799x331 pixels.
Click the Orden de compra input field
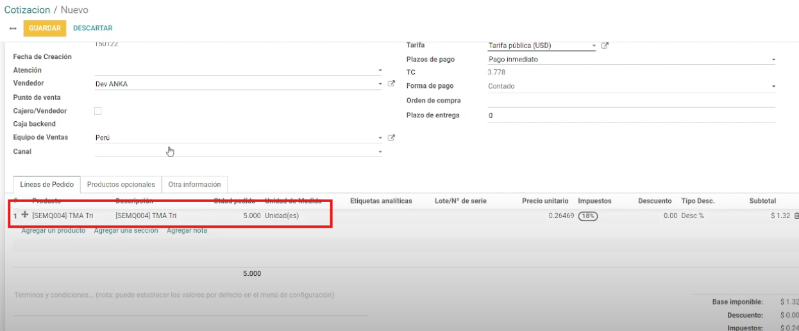(631, 101)
